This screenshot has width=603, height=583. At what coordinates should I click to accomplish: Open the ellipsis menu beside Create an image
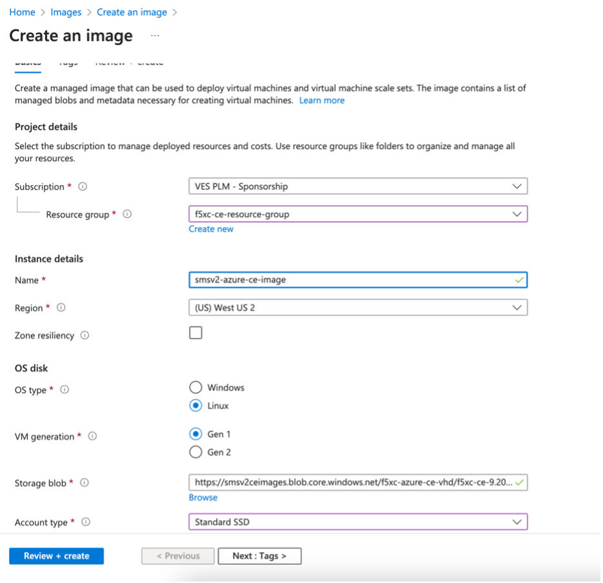(x=153, y=36)
